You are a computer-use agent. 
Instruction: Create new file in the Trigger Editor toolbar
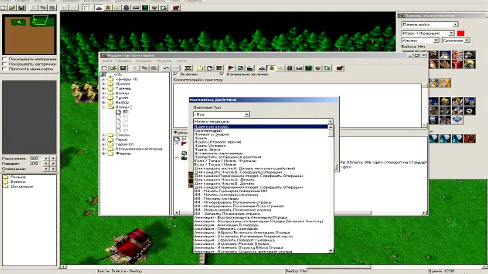[104, 68]
